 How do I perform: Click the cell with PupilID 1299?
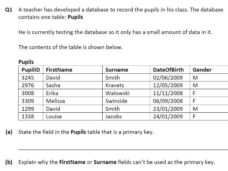click(28, 109)
